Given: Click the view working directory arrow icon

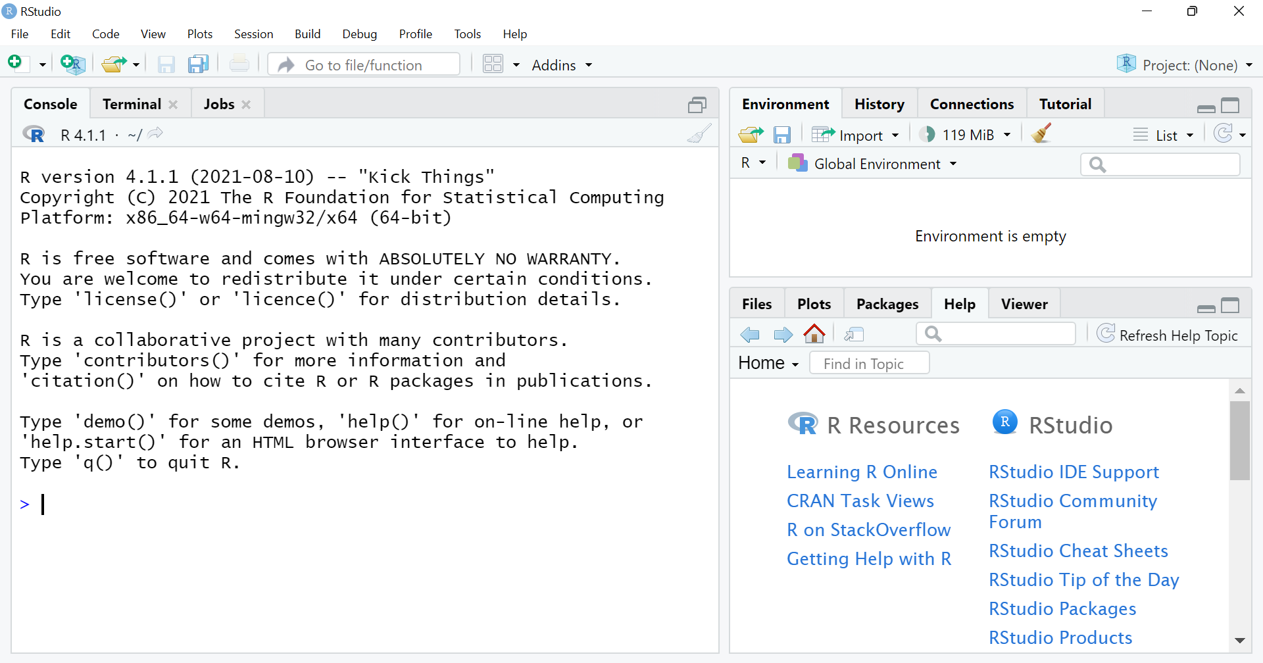Looking at the screenshot, I should (155, 134).
